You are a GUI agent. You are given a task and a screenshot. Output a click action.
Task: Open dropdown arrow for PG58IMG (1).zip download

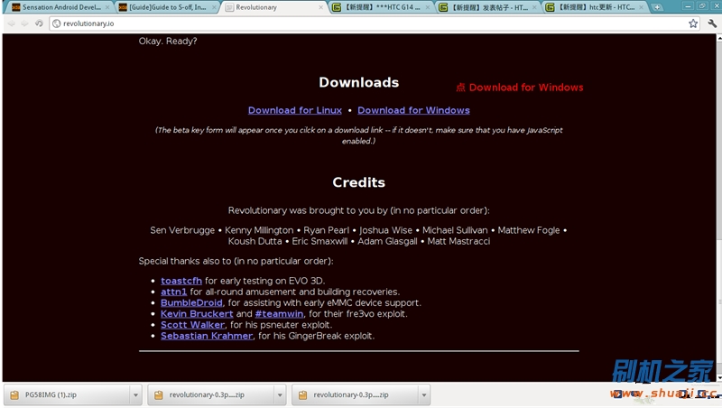tap(135, 395)
